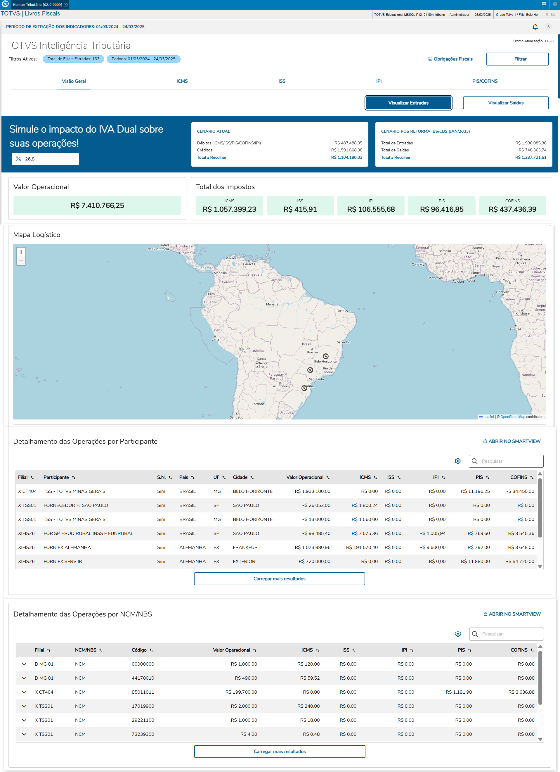Sort Participante table by UF
Image resolution: width=560 pixels, height=772 pixels.
(x=224, y=477)
